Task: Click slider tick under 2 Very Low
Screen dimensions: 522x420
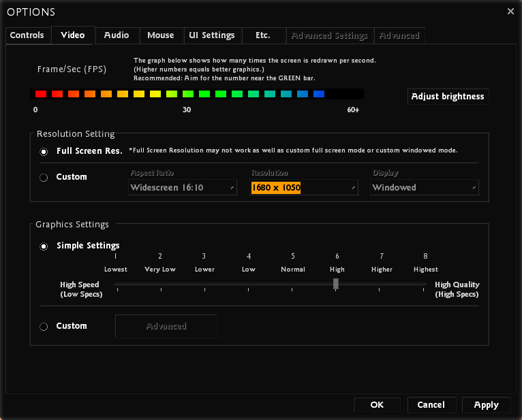Action: pyautogui.click(x=161, y=289)
